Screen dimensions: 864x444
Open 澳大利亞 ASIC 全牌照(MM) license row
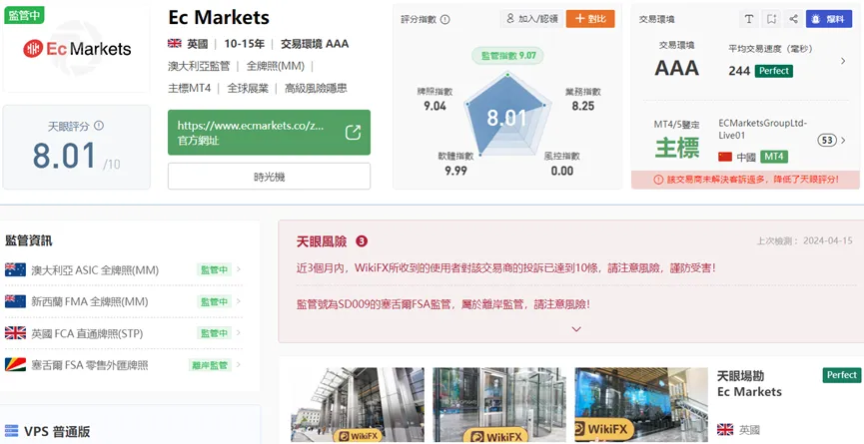point(124,269)
